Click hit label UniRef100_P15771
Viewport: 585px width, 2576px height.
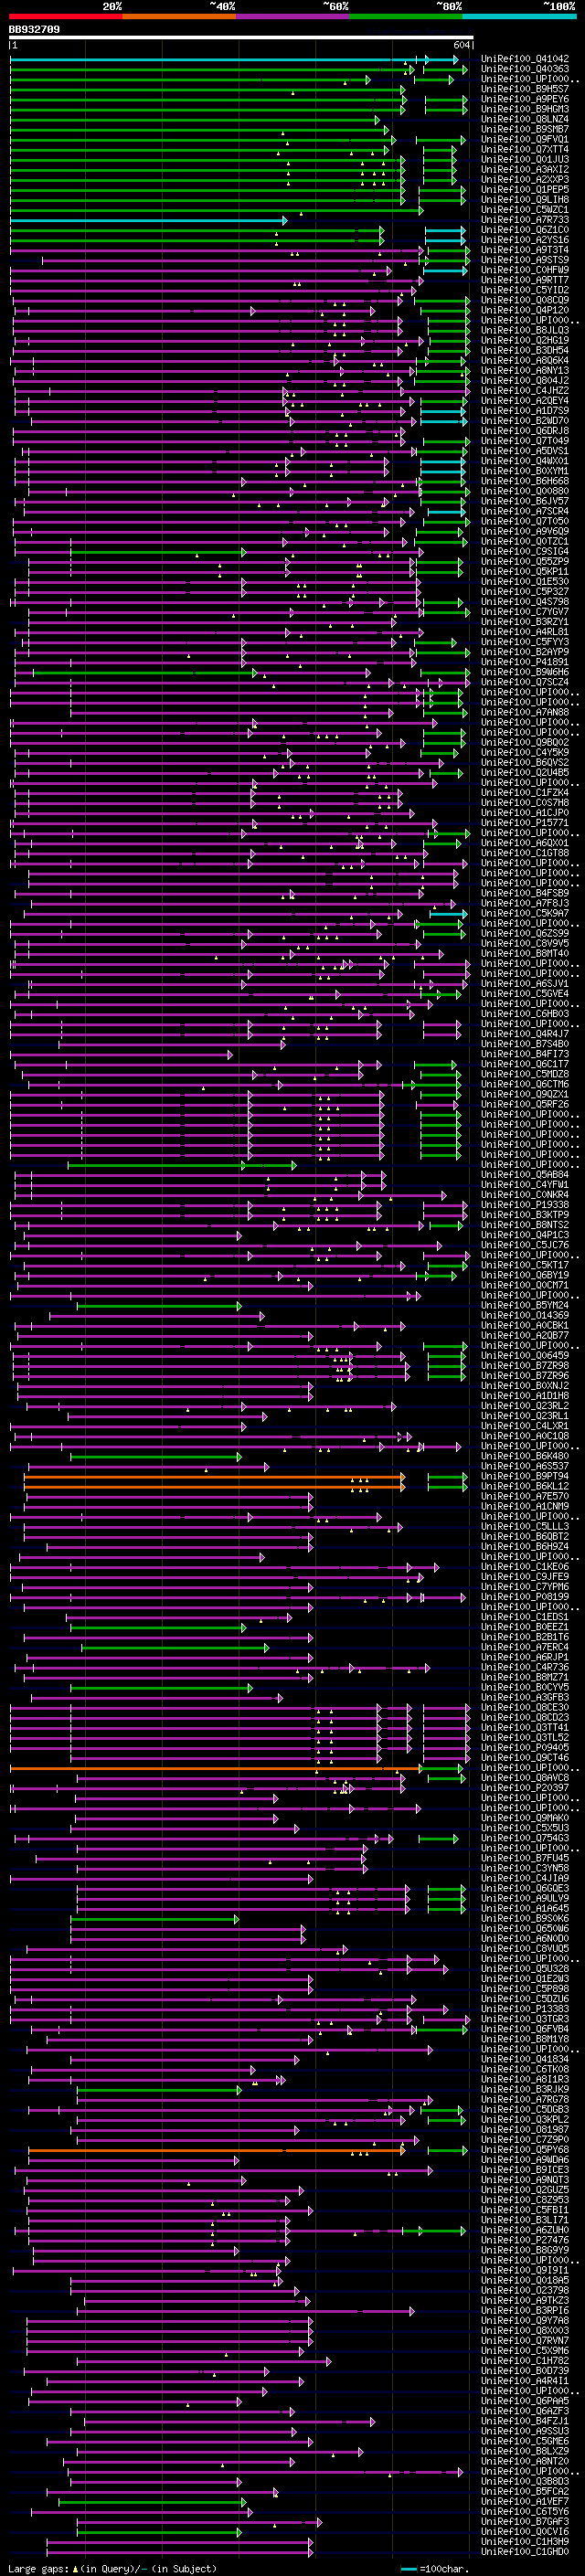tap(525, 822)
